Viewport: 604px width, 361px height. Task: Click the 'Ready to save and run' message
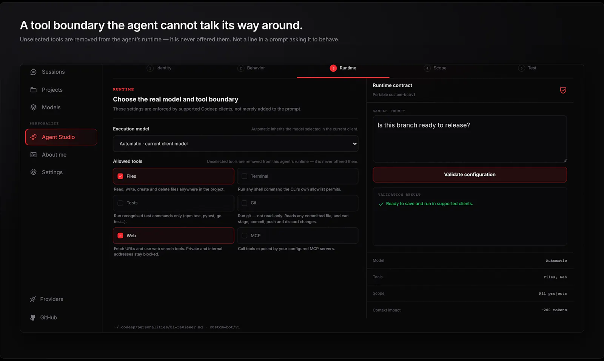(429, 204)
